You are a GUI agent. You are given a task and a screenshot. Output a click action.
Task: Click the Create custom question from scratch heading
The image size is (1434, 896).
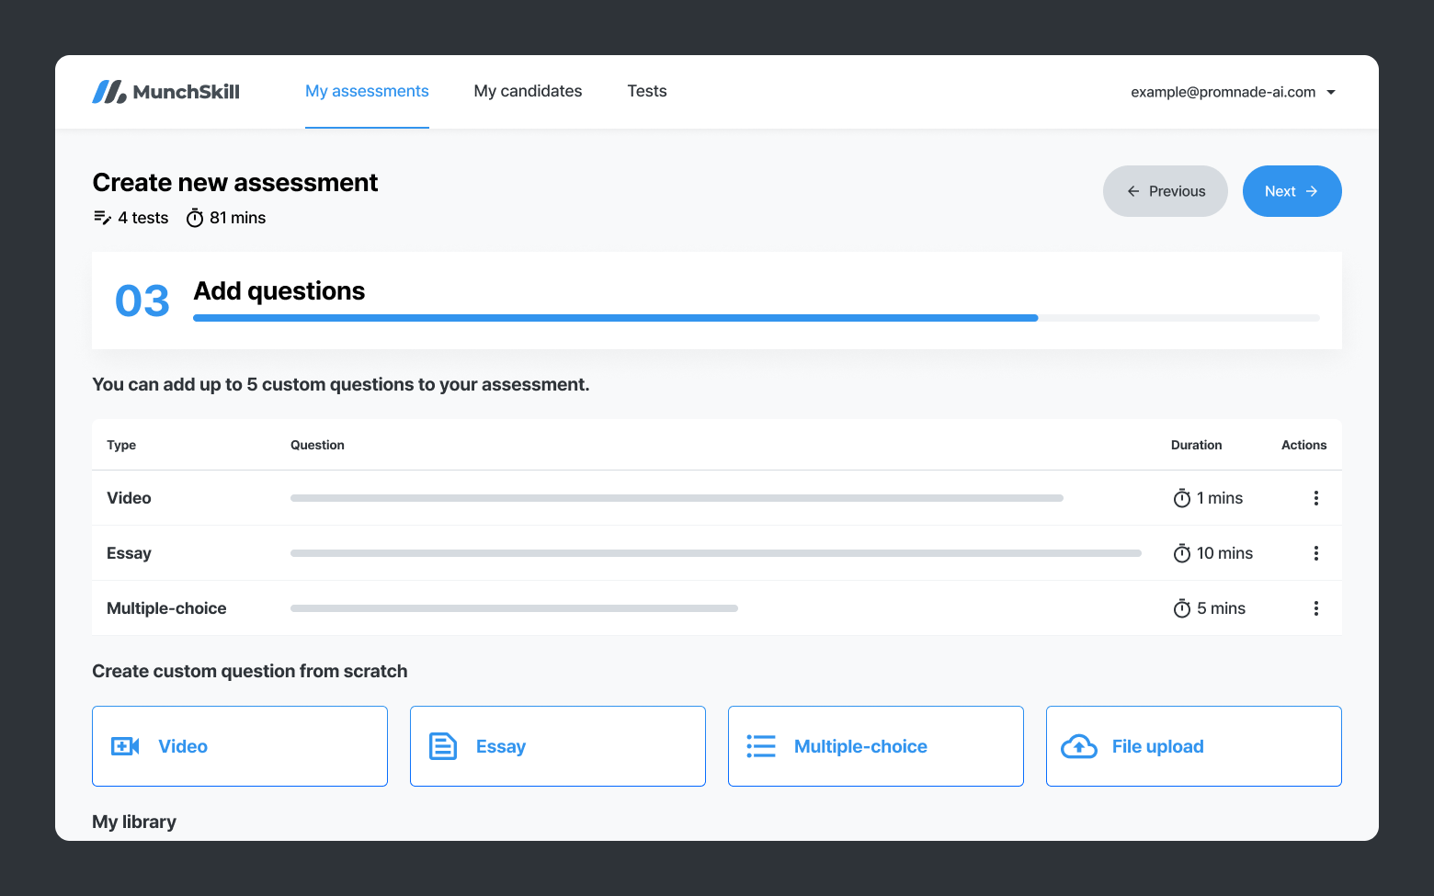tap(250, 671)
